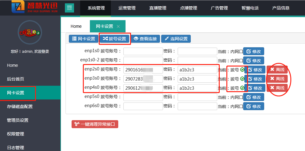Switch to the Home tab
305x151 pixels.
[x=76, y=26]
